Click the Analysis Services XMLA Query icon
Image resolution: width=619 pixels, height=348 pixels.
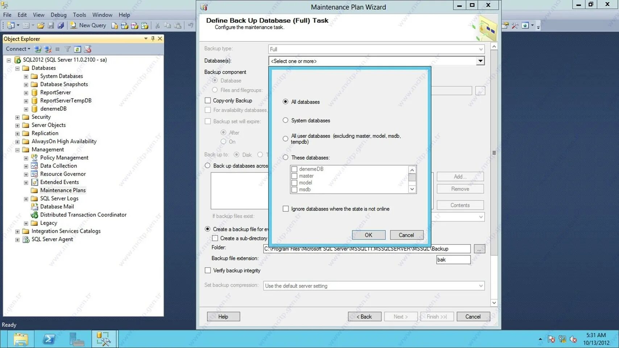click(145, 25)
